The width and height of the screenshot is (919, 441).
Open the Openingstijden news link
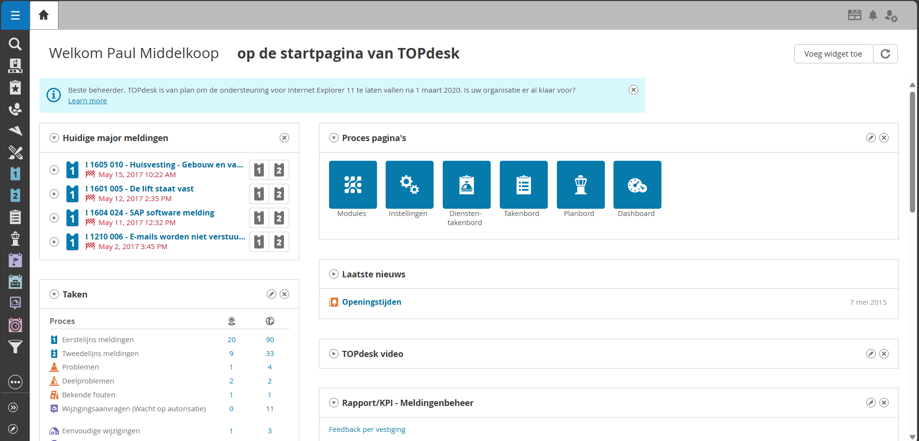pyautogui.click(x=371, y=302)
